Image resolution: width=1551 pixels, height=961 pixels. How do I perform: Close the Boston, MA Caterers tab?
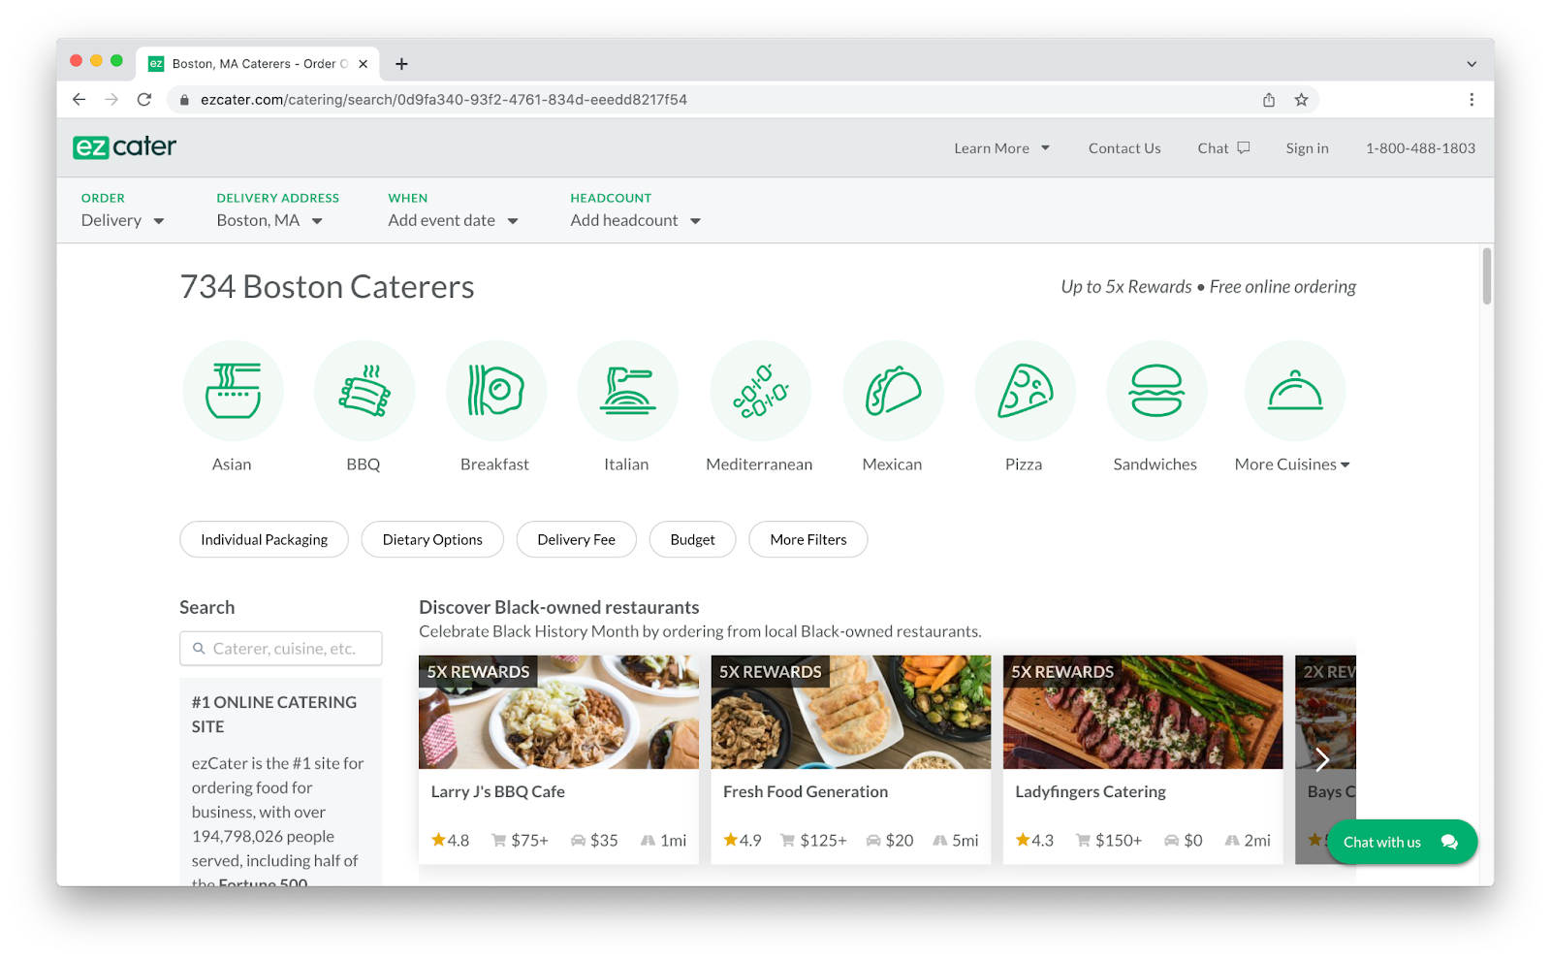[x=364, y=64]
